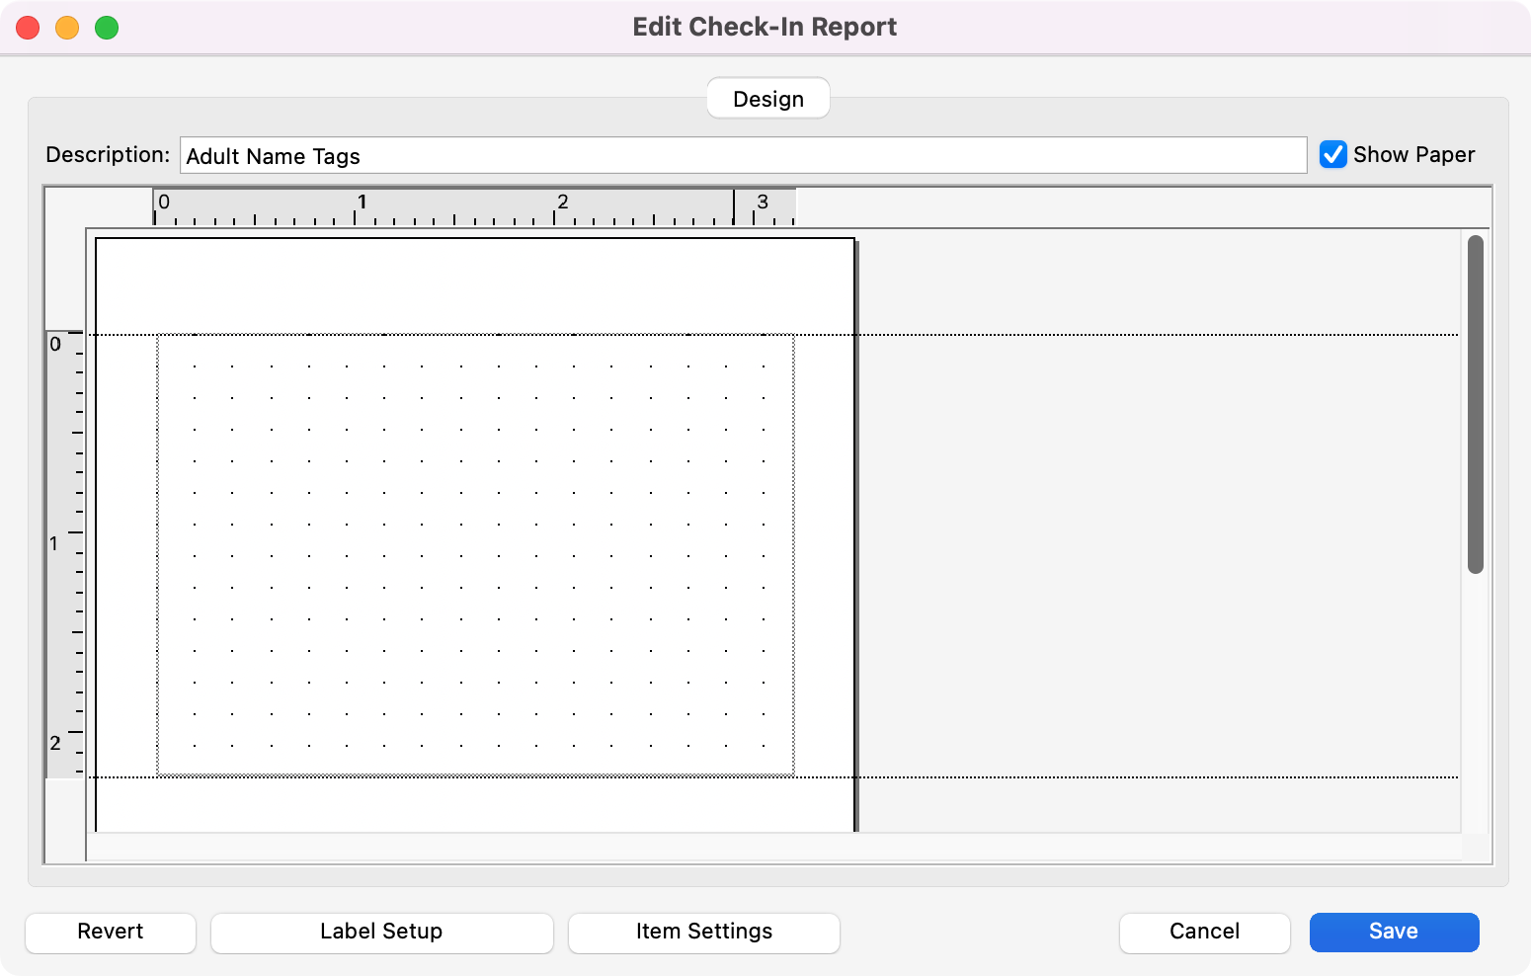Click the dotted label design area
This screenshot has width=1531, height=976.
(474, 553)
